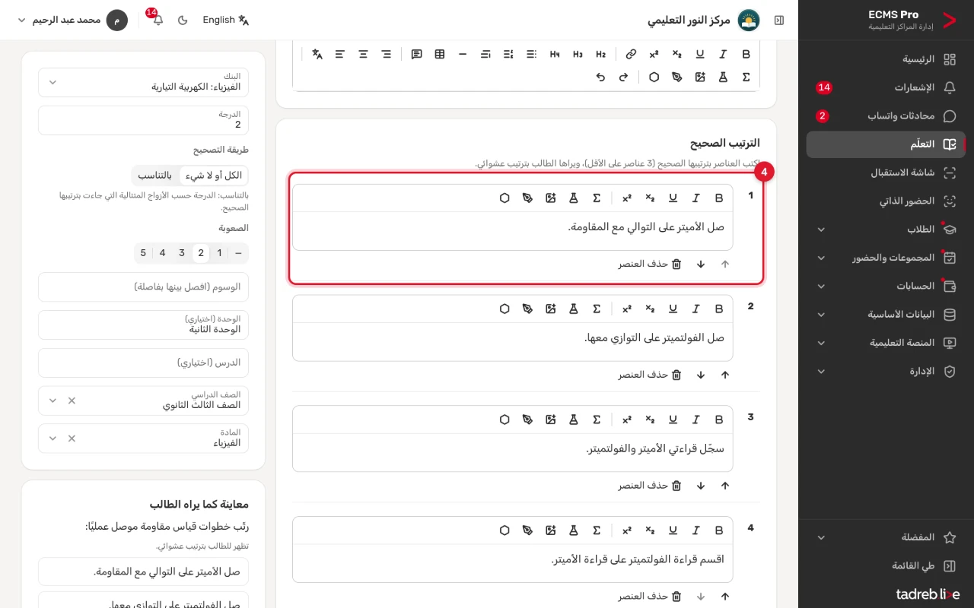Insert a link from the top editor toolbar

(631, 54)
